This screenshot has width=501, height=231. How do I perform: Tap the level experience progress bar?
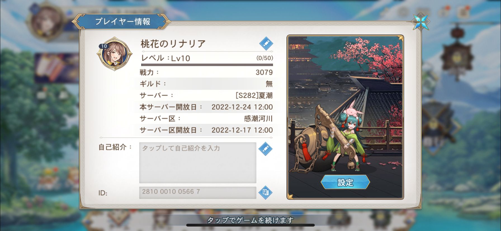[x=207, y=65]
